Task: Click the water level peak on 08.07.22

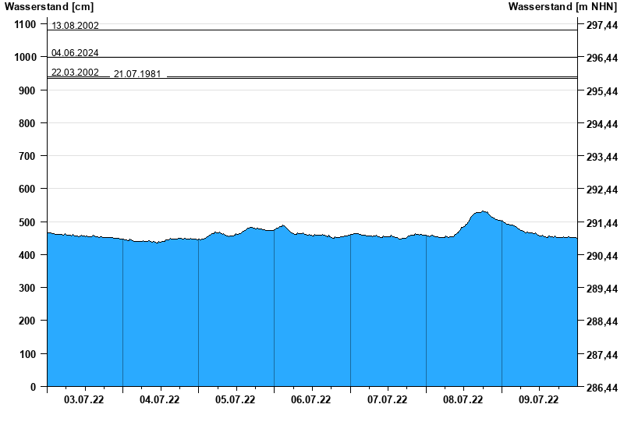Action: pos(483,211)
